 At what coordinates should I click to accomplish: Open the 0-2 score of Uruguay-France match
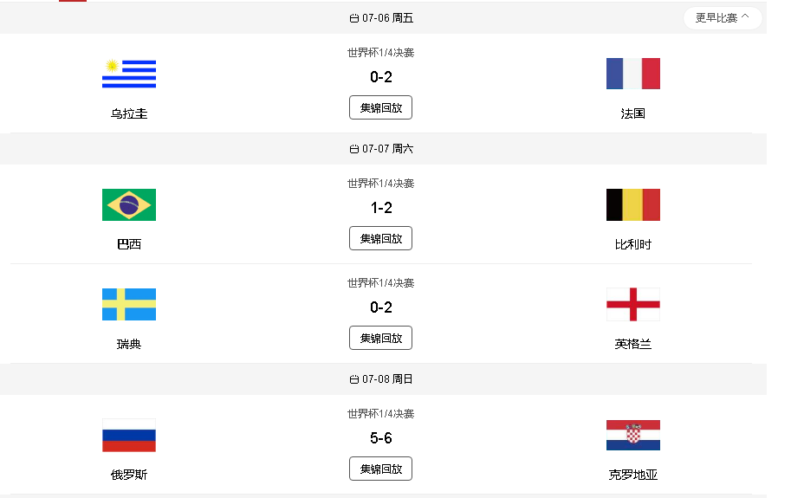click(x=381, y=77)
